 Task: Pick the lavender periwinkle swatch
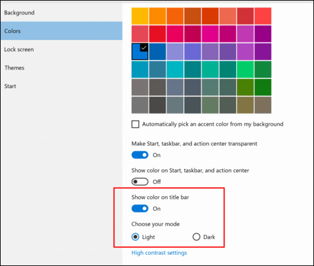pyautogui.click(x=175, y=52)
